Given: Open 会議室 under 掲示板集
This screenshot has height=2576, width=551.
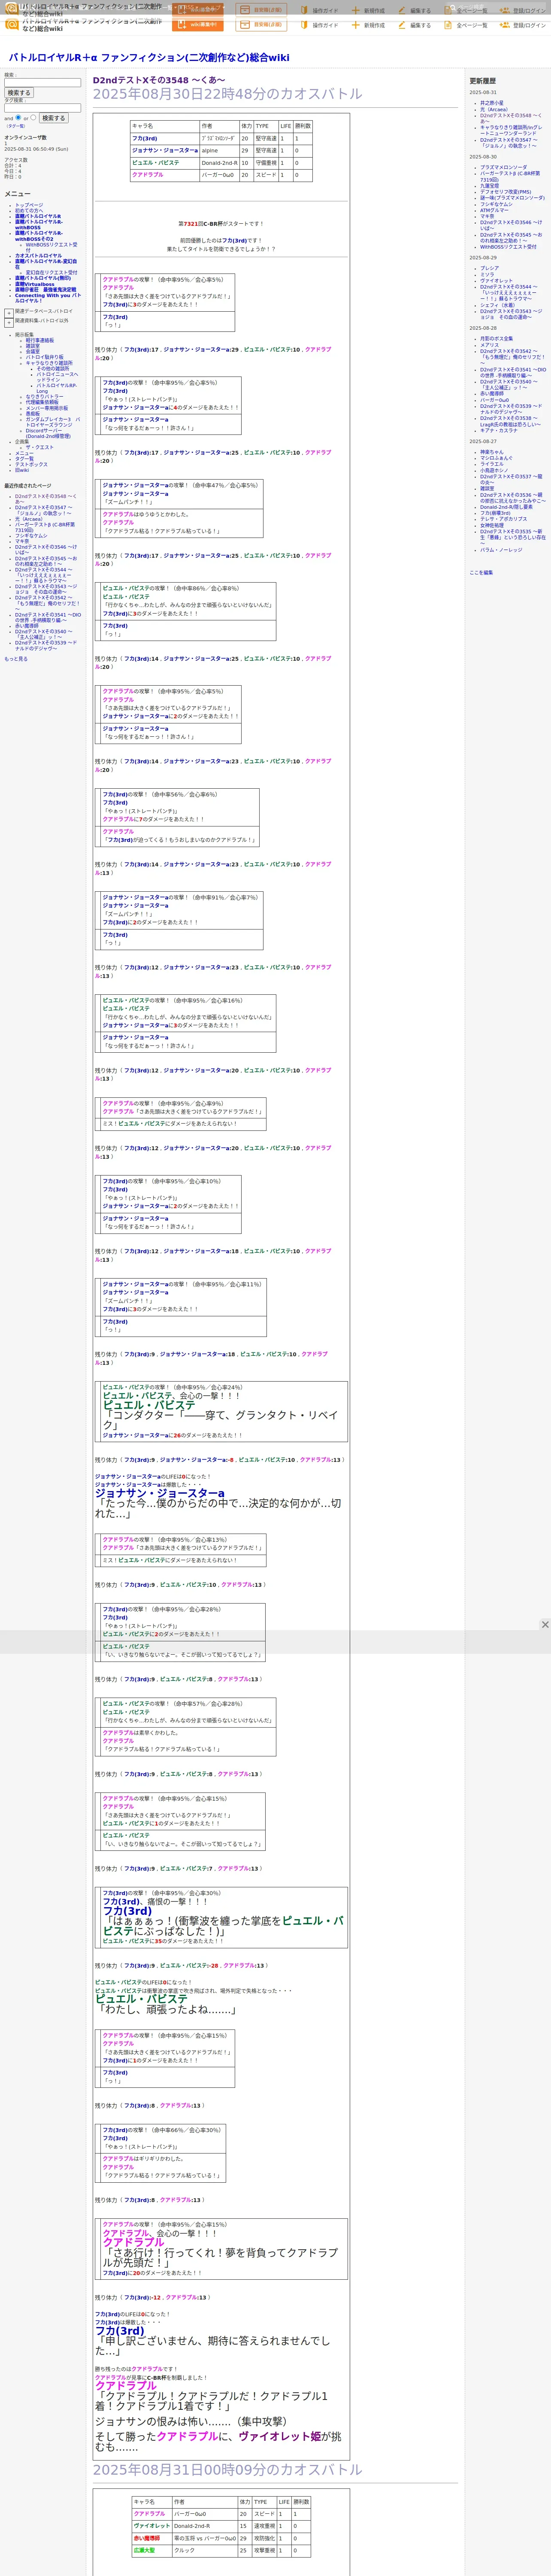Looking at the screenshot, I should (33, 352).
